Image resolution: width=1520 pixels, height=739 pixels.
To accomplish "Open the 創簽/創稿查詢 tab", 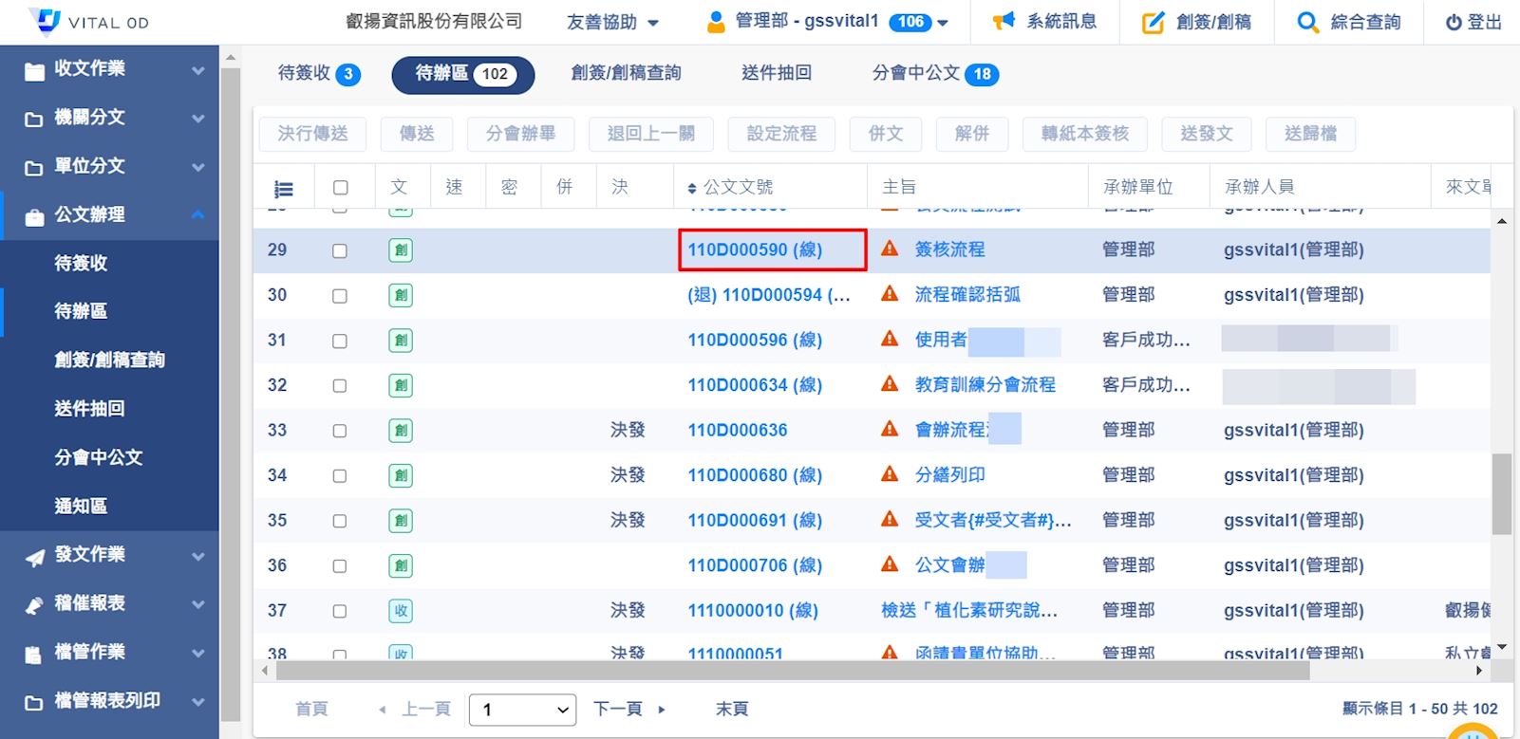I will tap(626, 73).
